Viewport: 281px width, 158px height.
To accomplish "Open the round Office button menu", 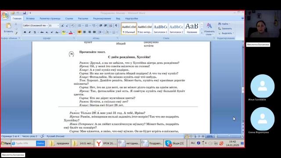I will [5, 15].
